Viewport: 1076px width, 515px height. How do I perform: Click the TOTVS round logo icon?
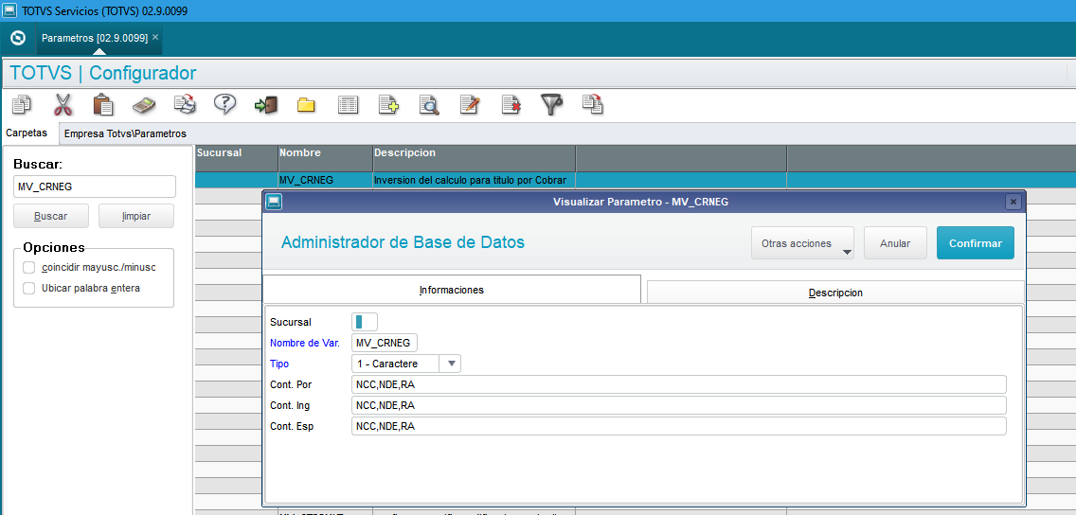(x=19, y=39)
